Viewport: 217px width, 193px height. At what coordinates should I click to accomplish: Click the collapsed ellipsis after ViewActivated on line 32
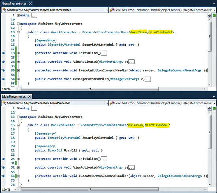pos(131,167)
